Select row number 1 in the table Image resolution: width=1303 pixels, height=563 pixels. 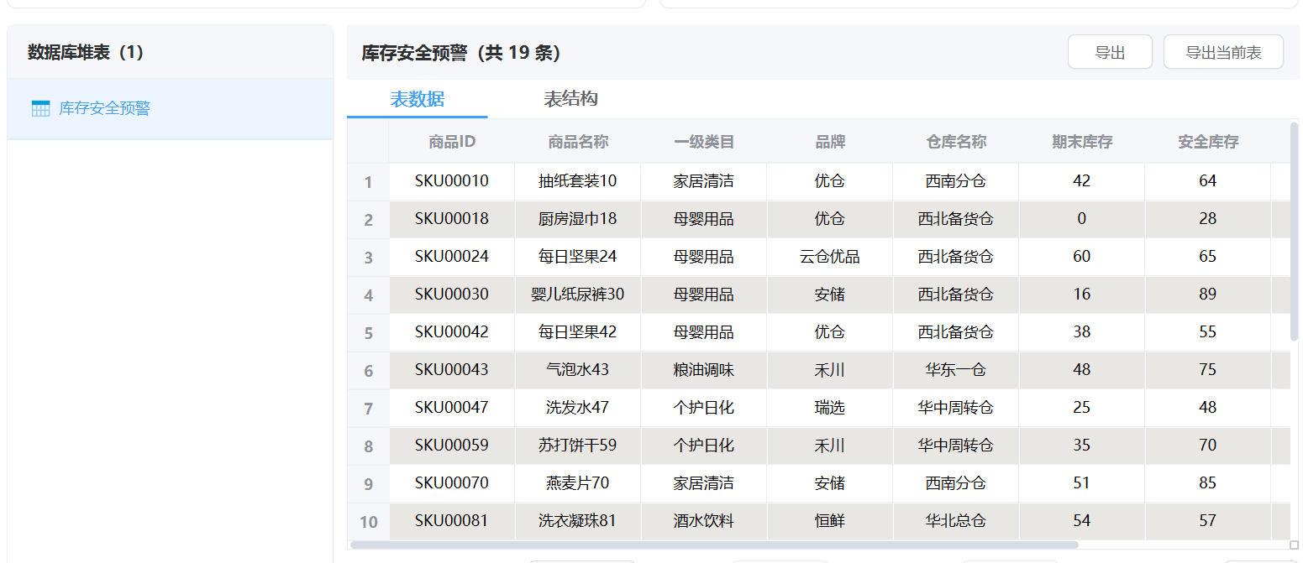click(368, 182)
